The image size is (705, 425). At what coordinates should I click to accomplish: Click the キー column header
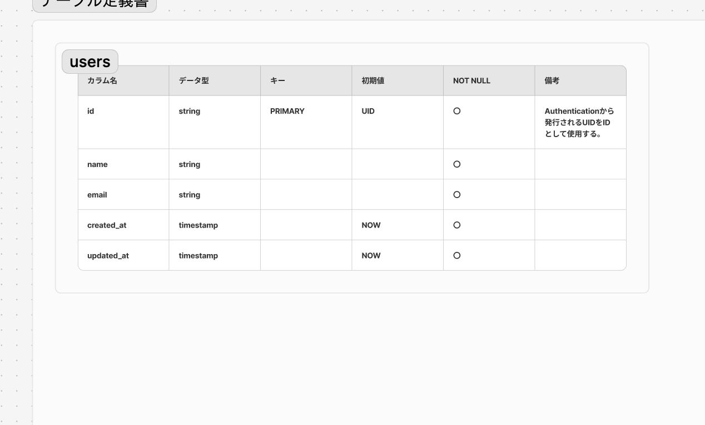[277, 80]
